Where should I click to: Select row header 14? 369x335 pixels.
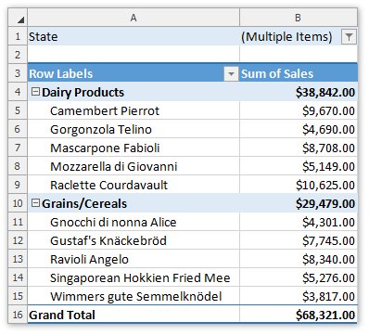point(18,277)
